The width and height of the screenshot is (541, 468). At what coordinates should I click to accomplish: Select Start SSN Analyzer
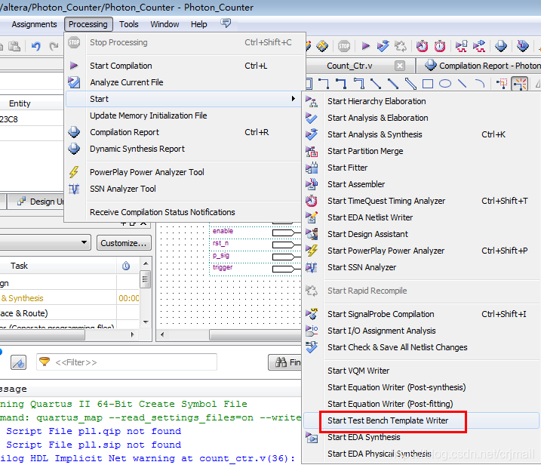coord(421,266)
